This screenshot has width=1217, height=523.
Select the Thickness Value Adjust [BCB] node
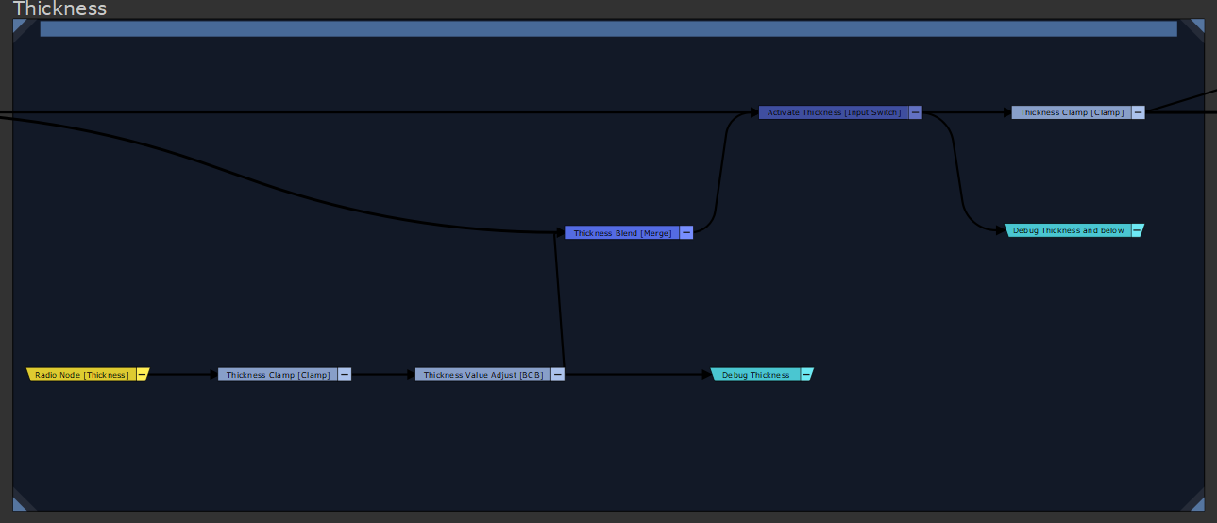[x=482, y=375]
